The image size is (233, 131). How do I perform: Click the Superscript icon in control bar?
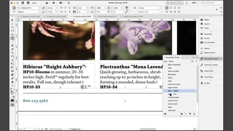(x=66, y=8)
